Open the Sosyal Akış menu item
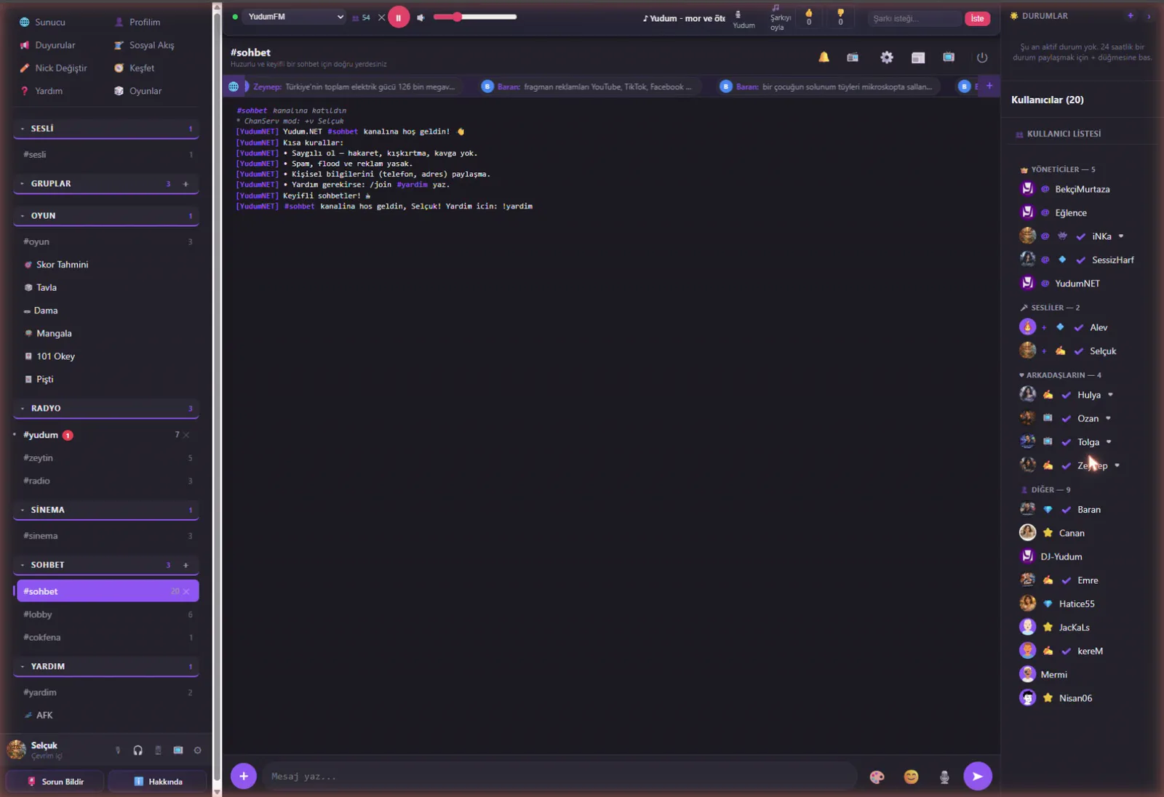Image resolution: width=1164 pixels, height=797 pixels. [x=144, y=45]
